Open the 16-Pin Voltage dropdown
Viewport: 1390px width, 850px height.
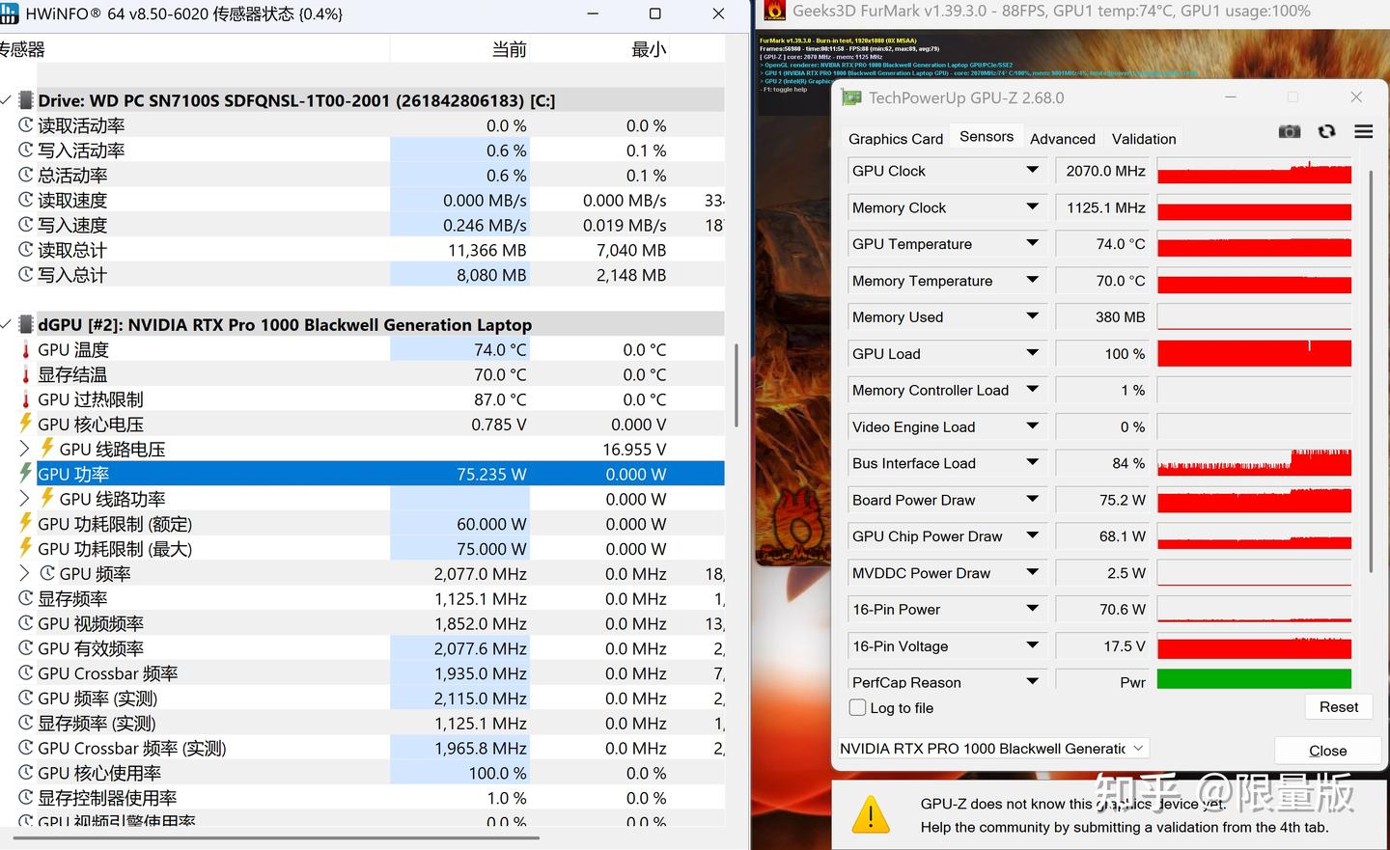pos(1032,645)
